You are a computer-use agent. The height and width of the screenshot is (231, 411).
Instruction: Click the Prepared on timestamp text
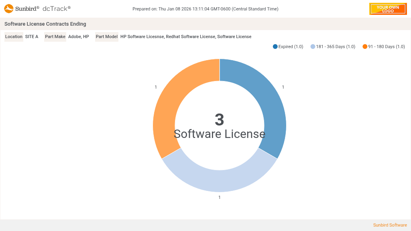pos(205,9)
